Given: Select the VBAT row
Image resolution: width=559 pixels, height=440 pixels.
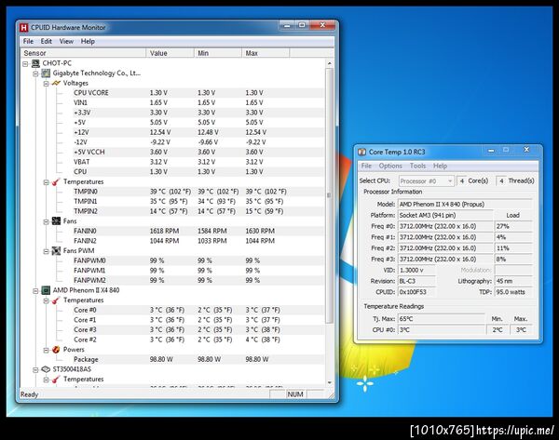Looking at the screenshot, I should (x=198, y=162).
